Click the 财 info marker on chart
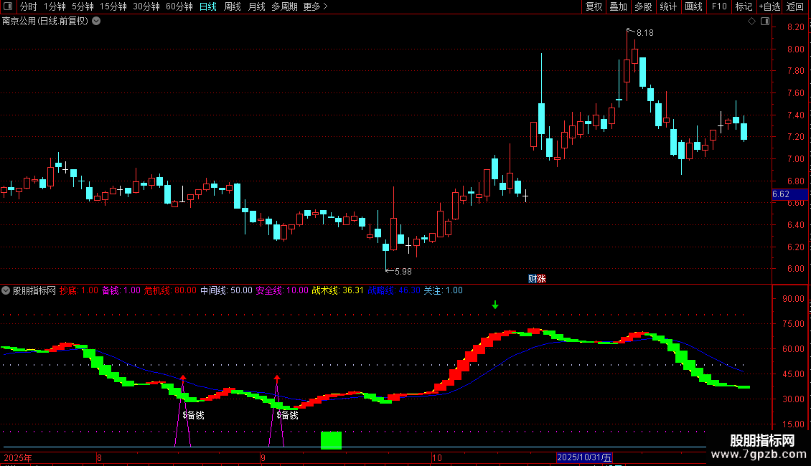The height and width of the screenshot is (466, 811). click(533, 278)
